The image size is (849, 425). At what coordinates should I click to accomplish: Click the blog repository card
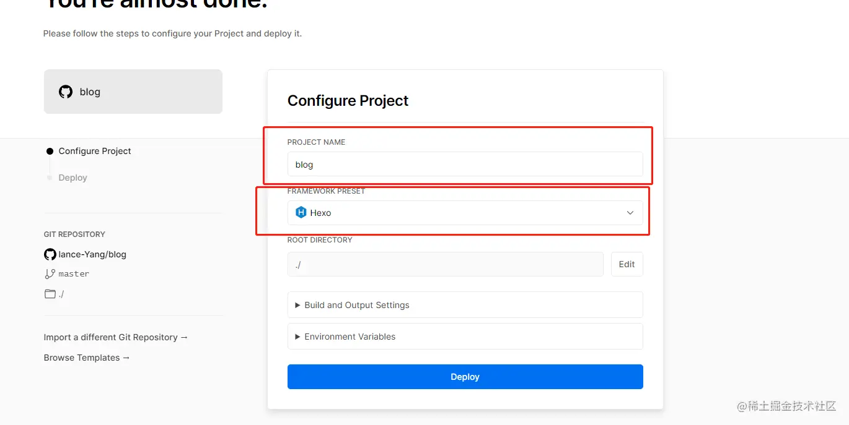pyautogui.click(x=133, y=92)
